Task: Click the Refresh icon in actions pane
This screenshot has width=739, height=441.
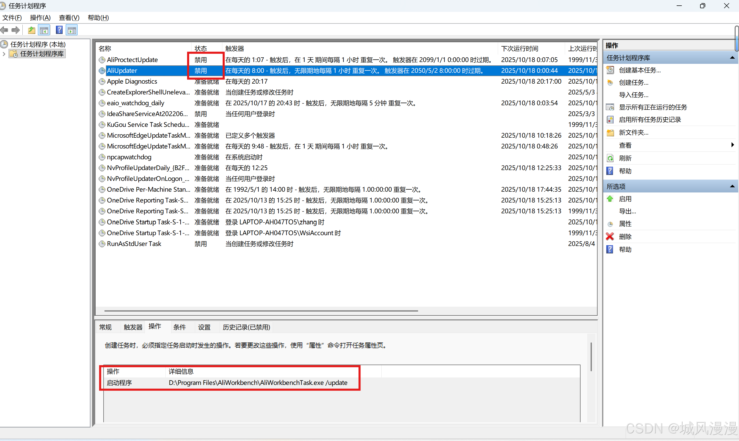Action: pos(610,158)
